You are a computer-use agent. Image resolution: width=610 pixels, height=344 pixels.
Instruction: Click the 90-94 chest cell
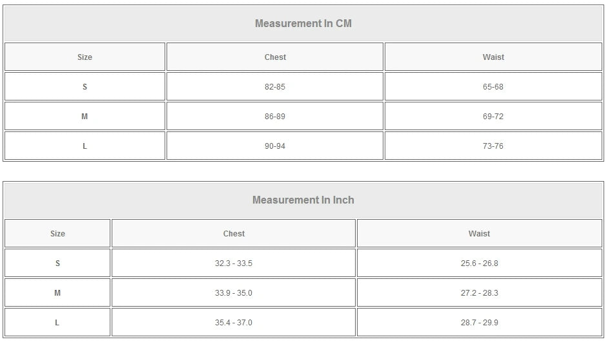tap(275, 146)
